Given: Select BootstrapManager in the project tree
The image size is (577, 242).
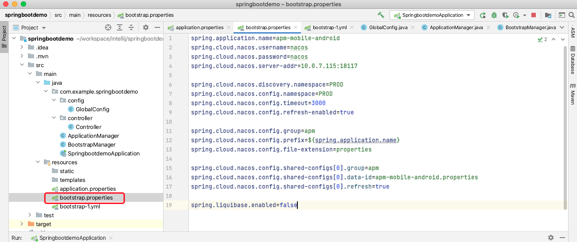Looking at the screenshot, I should [88, 144].
